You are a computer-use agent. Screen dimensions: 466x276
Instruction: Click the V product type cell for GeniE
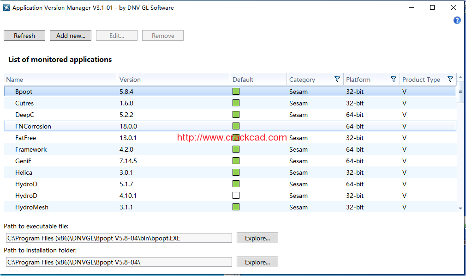404,161
